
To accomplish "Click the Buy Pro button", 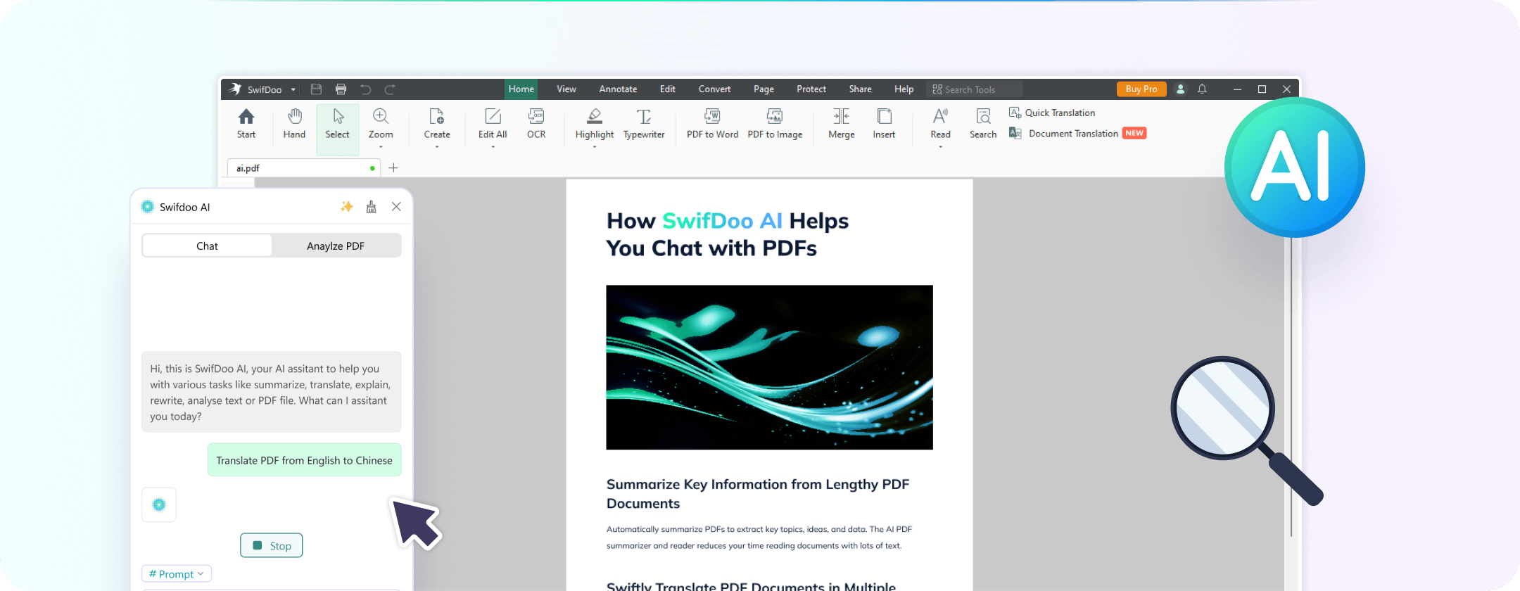I will click(x=1141, y=89).
